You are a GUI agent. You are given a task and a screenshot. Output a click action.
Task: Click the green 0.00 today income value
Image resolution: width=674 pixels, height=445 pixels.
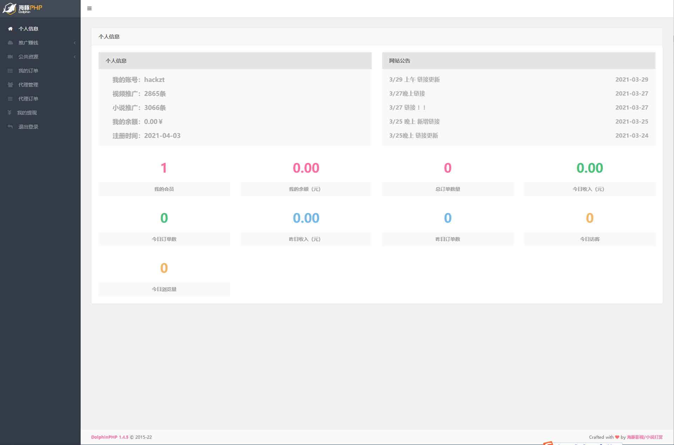tap(589, 168)
